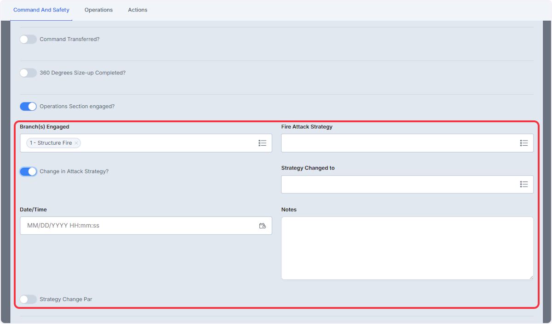Screen dimensions: 552x324
Task: Enable the Strategy Change Par switch
Action: [x=28, y=299]
